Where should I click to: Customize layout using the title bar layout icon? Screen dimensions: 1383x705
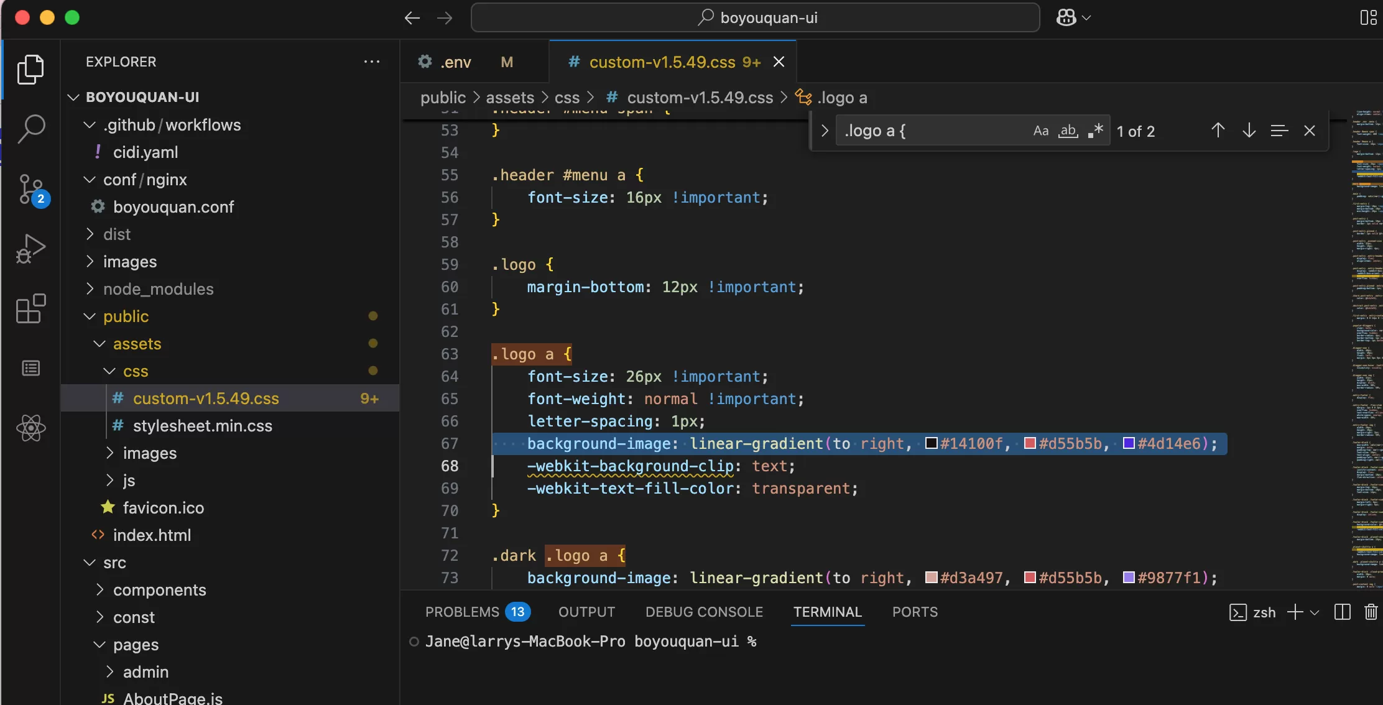pyautogui.click(x=1368, y=17)
